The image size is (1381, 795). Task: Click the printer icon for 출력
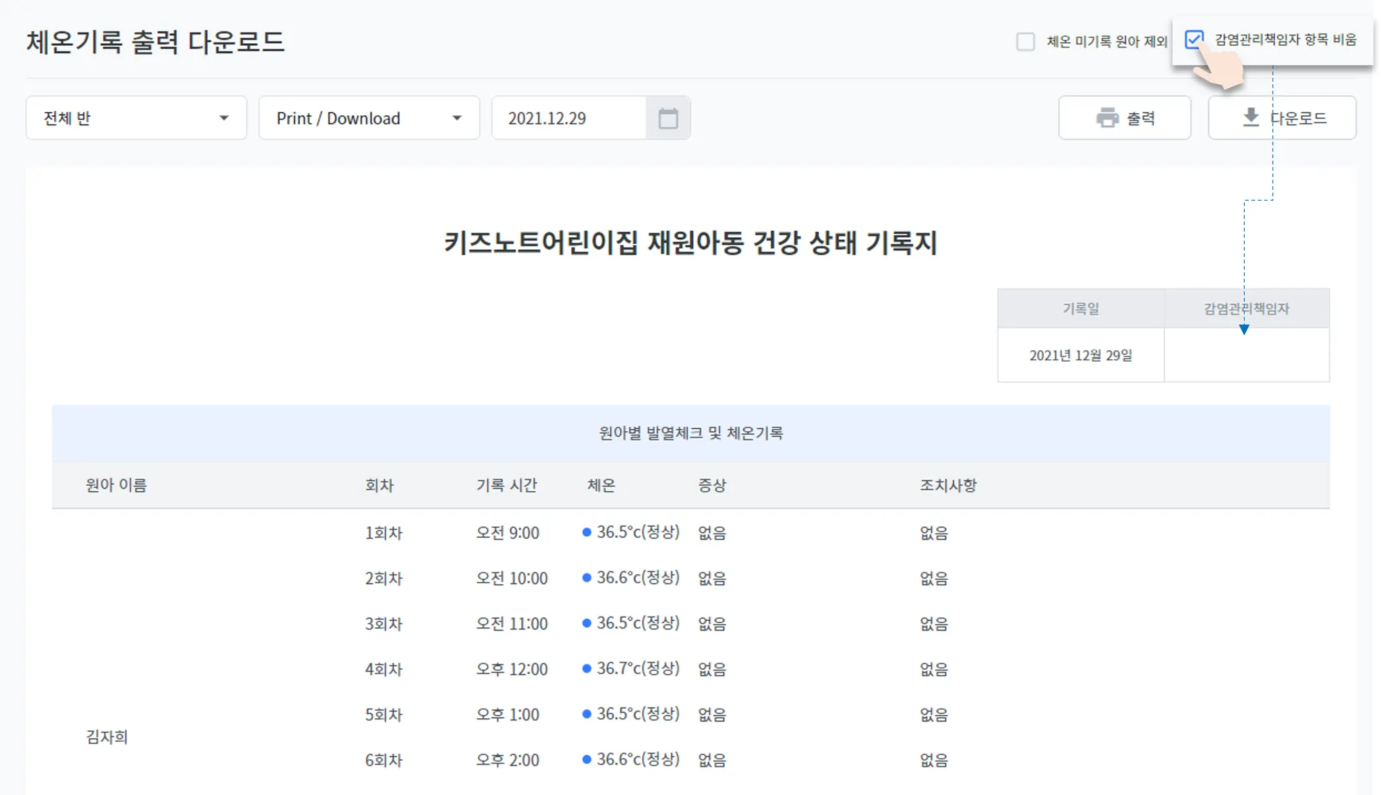tap(1107, 118)
